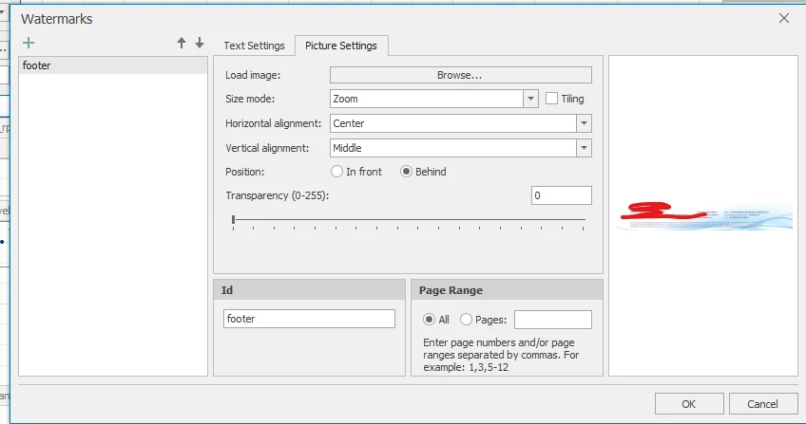Click the transparency slider track

409,220
